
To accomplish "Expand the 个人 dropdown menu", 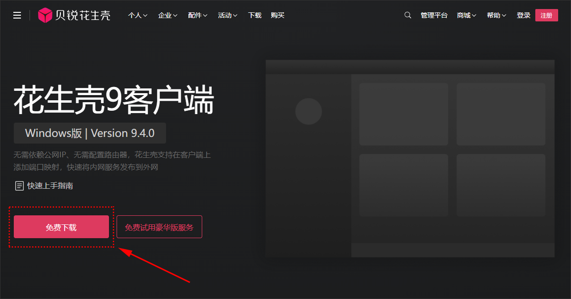I will pyautogui.click(x=138, y=15).
